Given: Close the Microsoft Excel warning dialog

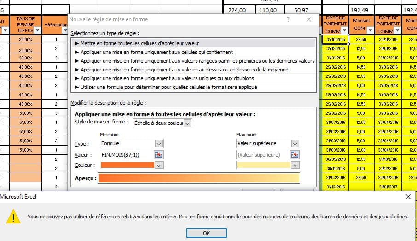Looking at the screenshot, I should click(x=408, y=197).
